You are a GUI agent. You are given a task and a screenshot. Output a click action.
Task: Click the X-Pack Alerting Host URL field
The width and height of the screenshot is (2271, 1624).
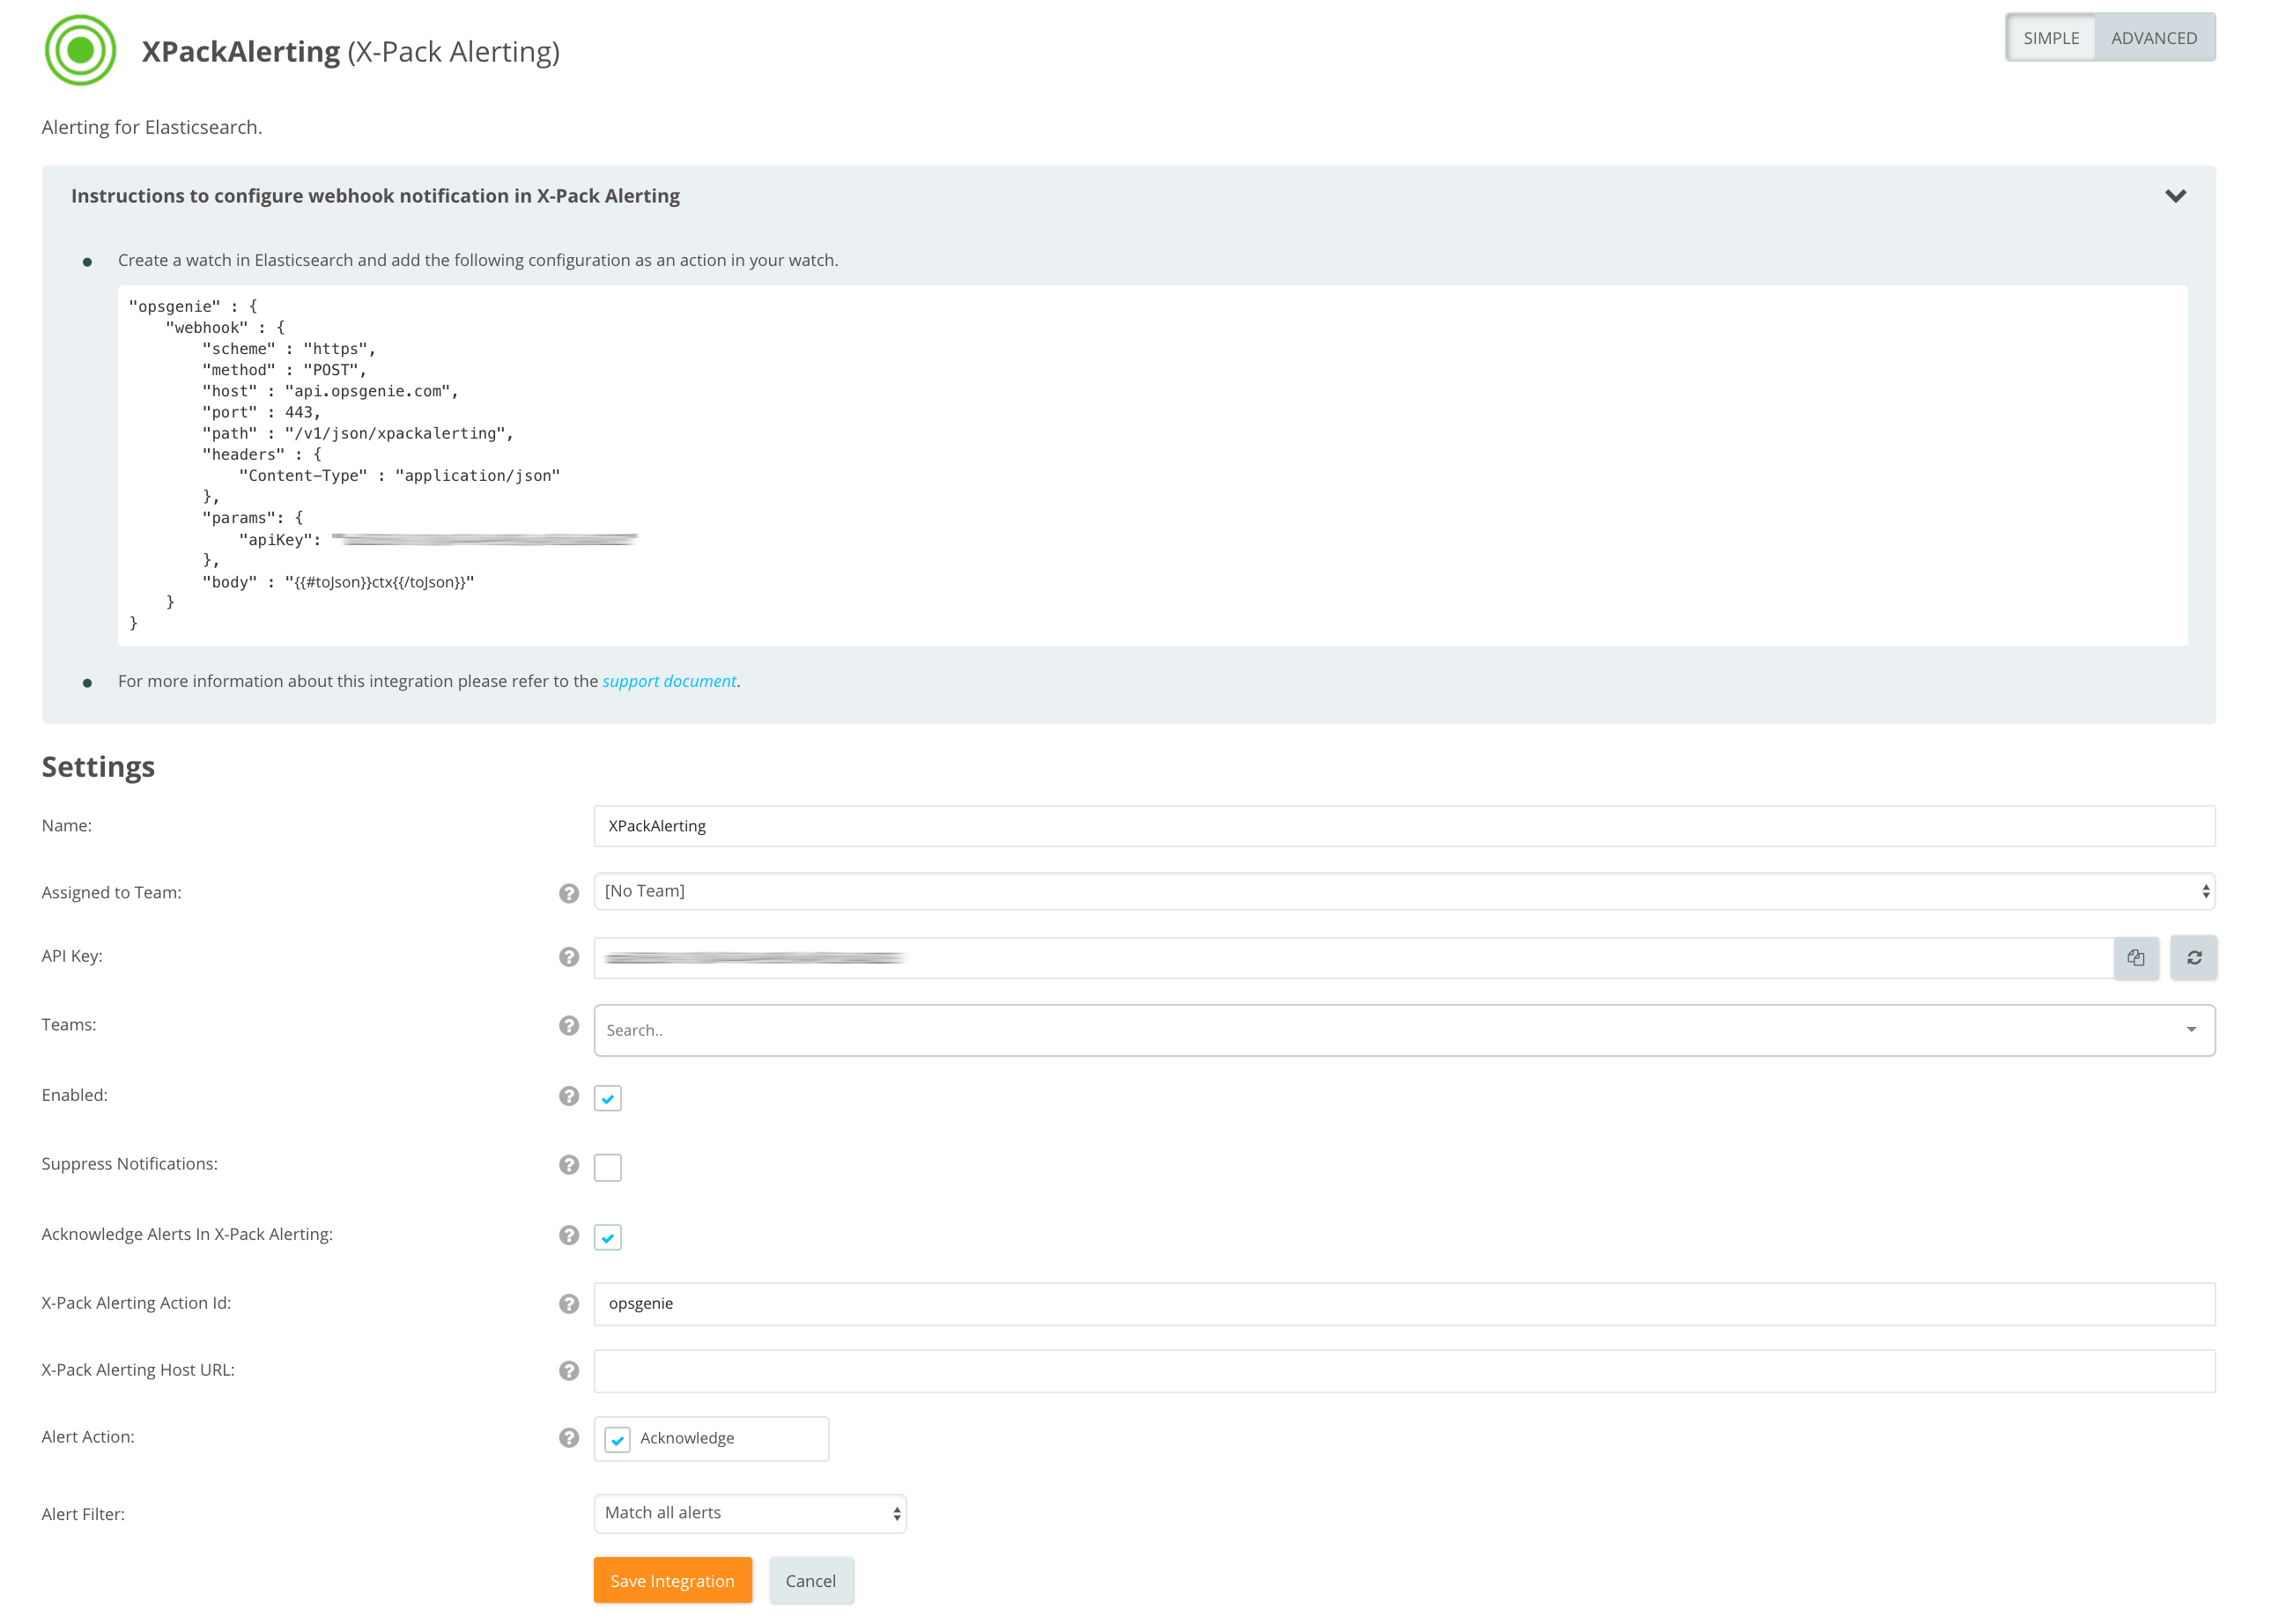click(x=1403, y=1371)
